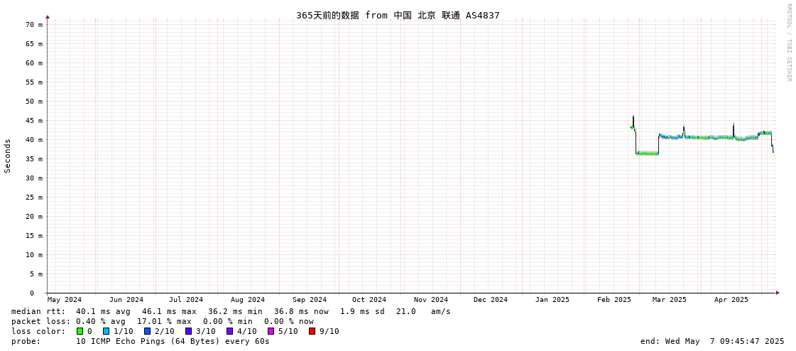Click the 'loss color:' label

pos(38,331)
